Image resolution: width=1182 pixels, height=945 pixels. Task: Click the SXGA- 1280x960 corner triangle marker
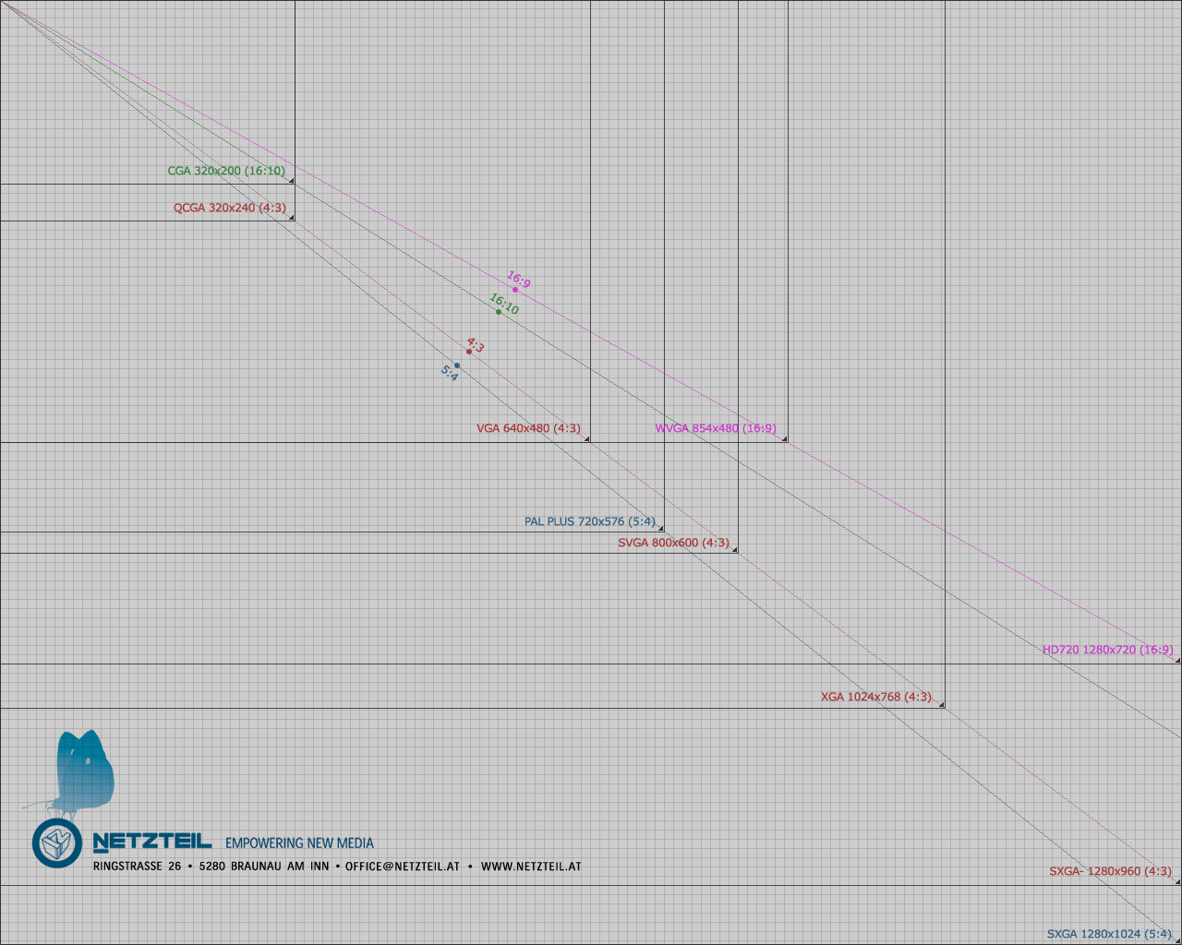(1178, 882)
